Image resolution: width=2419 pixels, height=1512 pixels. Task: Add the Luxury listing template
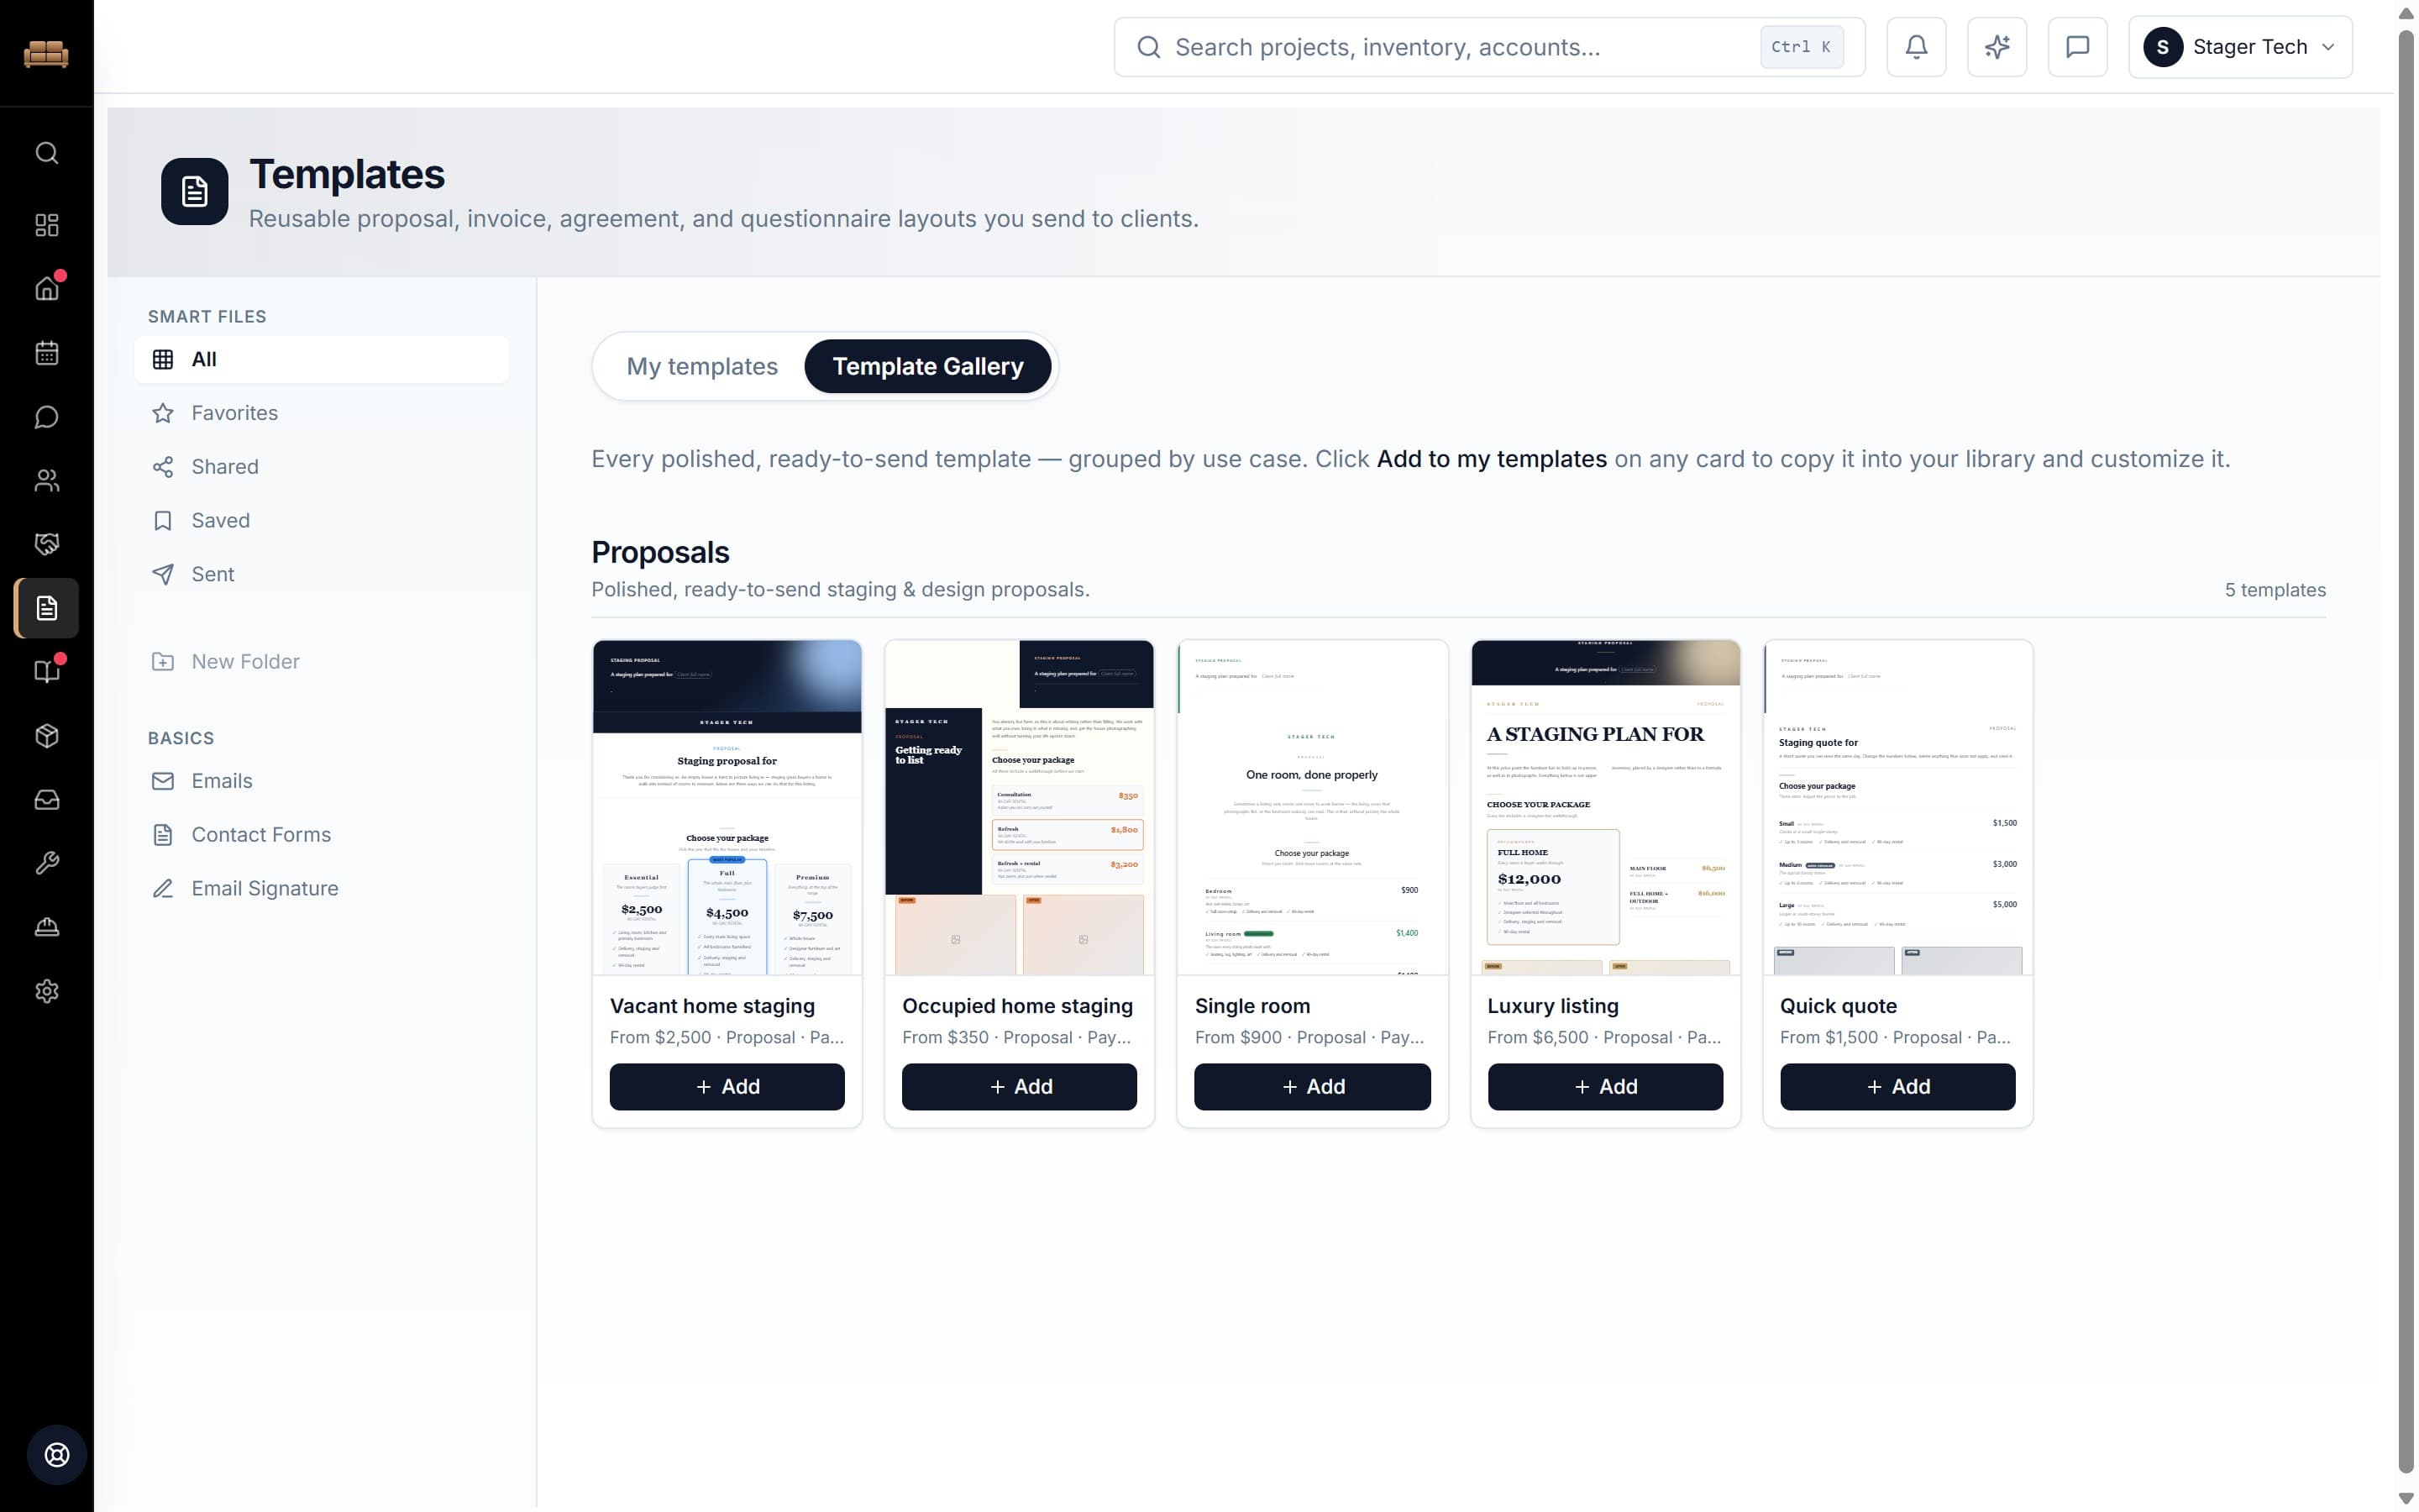tap(1605, 1086)
